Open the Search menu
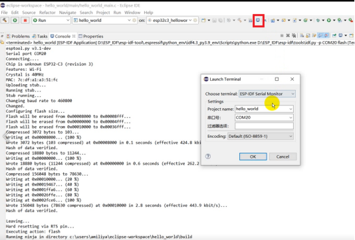The image size is (355, 240). [86, 13]
